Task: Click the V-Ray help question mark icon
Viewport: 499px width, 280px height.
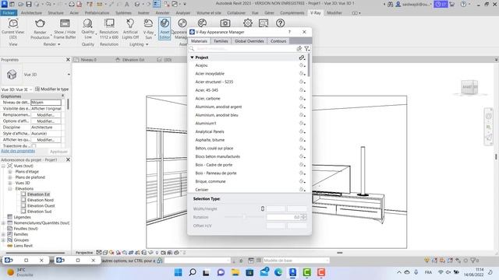Action: [280, 23]
